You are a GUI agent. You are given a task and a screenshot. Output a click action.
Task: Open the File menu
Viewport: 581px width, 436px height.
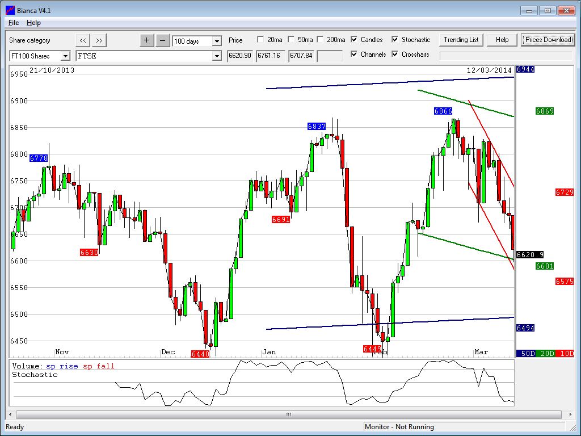(14, 23)
